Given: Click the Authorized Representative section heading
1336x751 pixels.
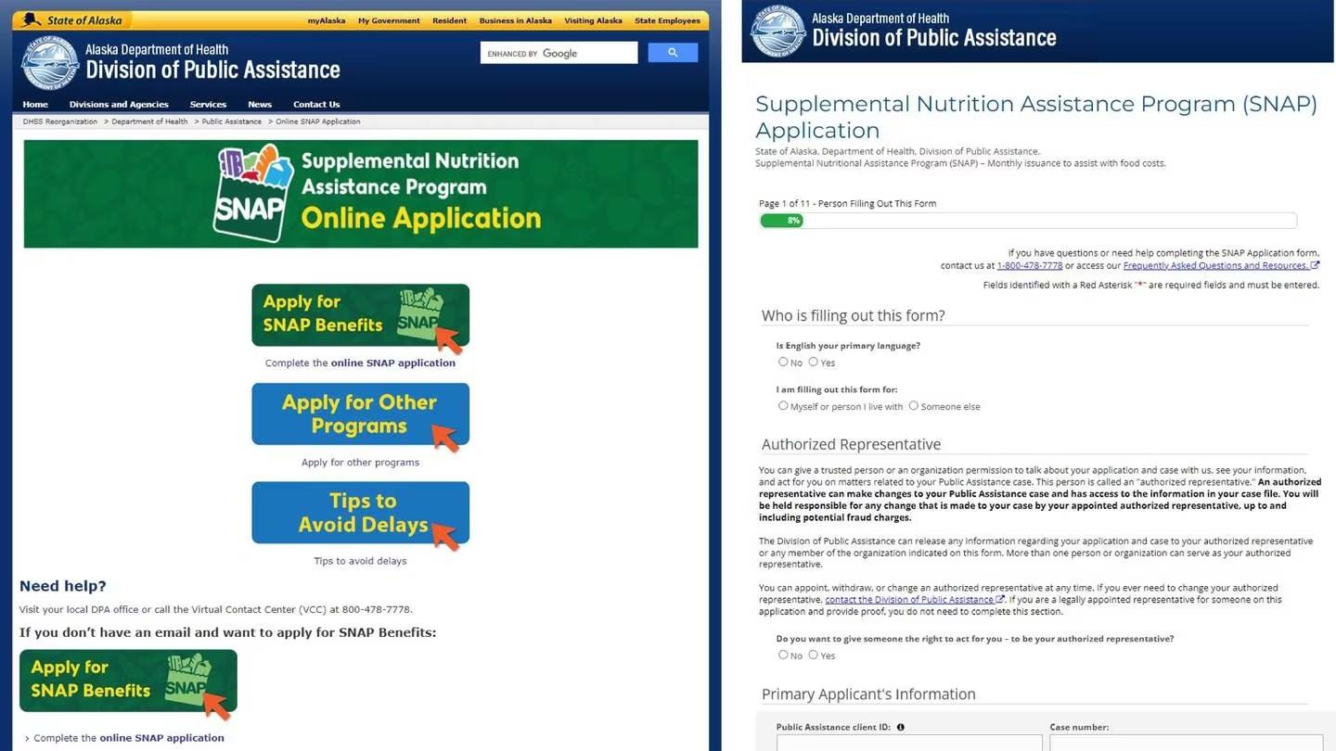Looking at the screenshot, I should tap(851, 445).
